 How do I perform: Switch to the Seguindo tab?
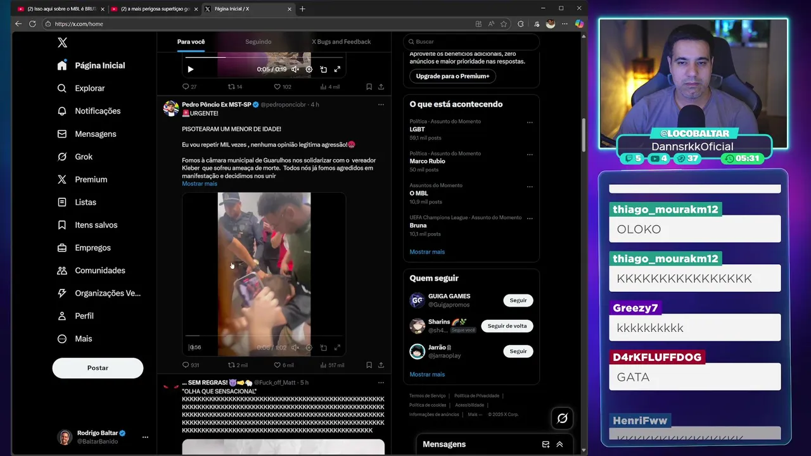tap(258, 42)
